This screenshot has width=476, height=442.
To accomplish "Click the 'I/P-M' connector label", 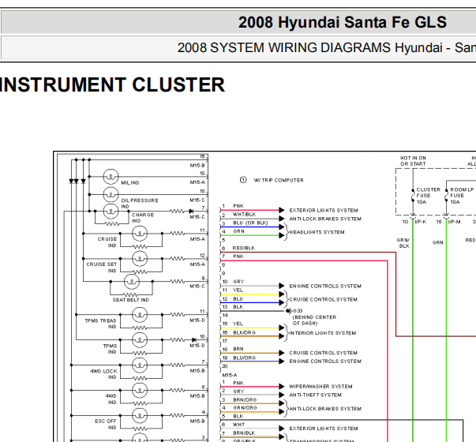I will (x=455, y=222).
